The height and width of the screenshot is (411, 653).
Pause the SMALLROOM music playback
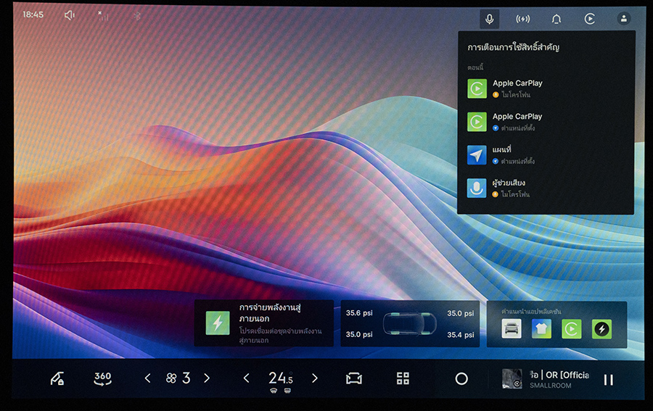pyautogui.click(x=609, y=380)
